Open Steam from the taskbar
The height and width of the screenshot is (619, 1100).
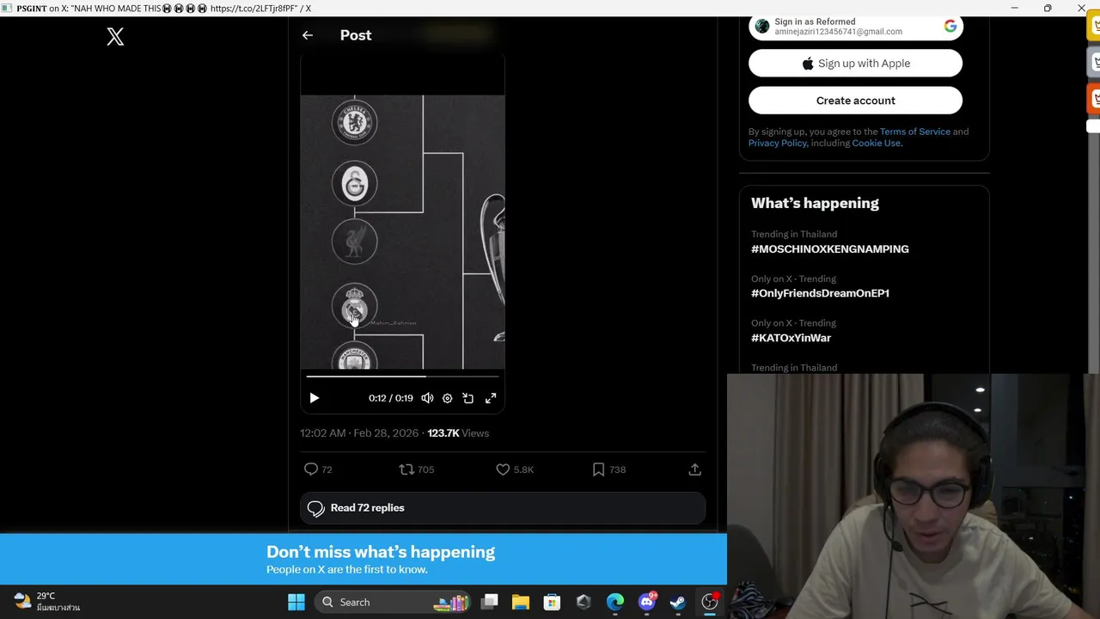pyautogui.click(x=678, y=602)
